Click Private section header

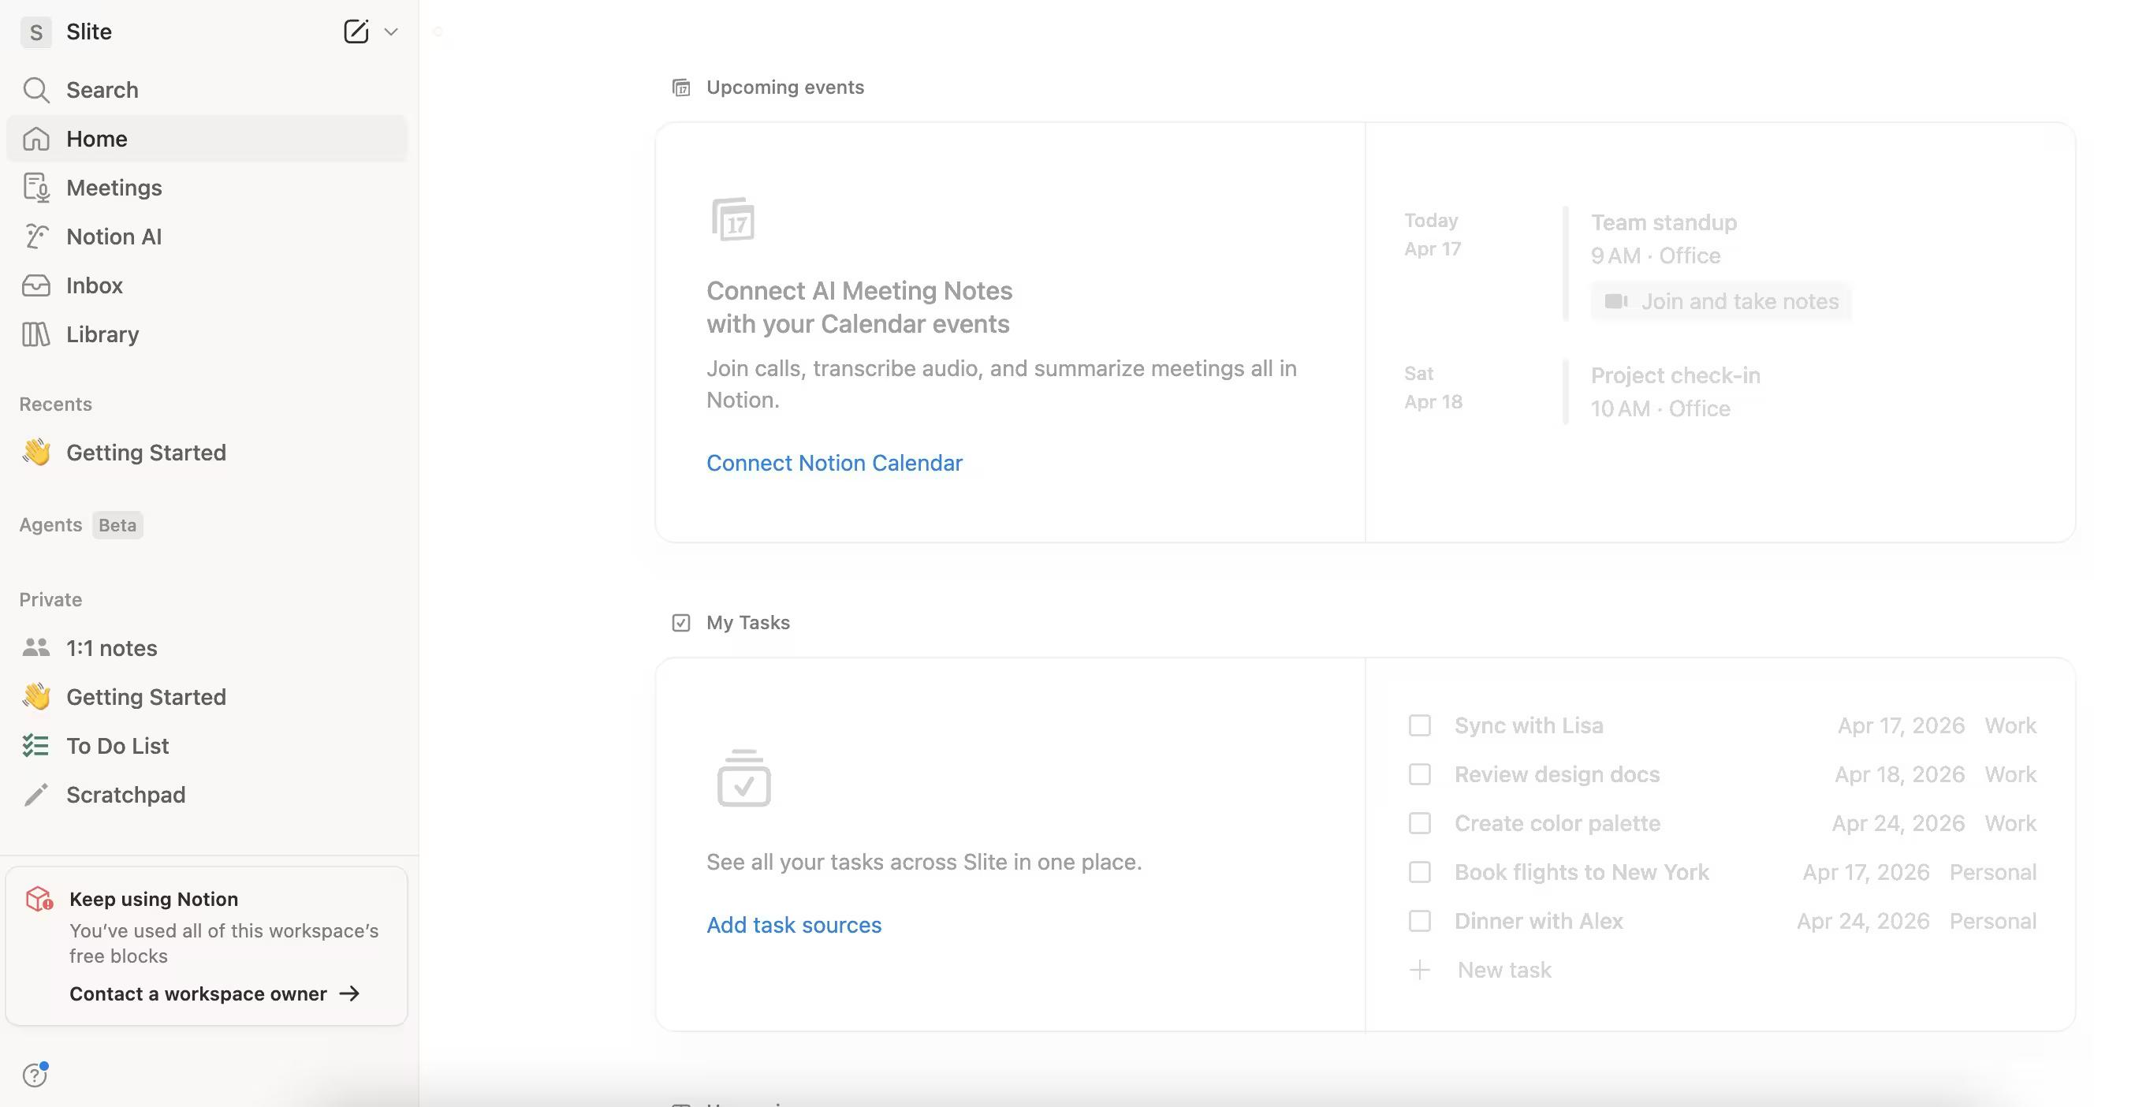[50, 599]
